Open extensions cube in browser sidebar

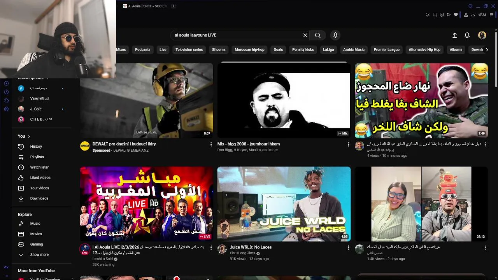[x=6, y=100]
